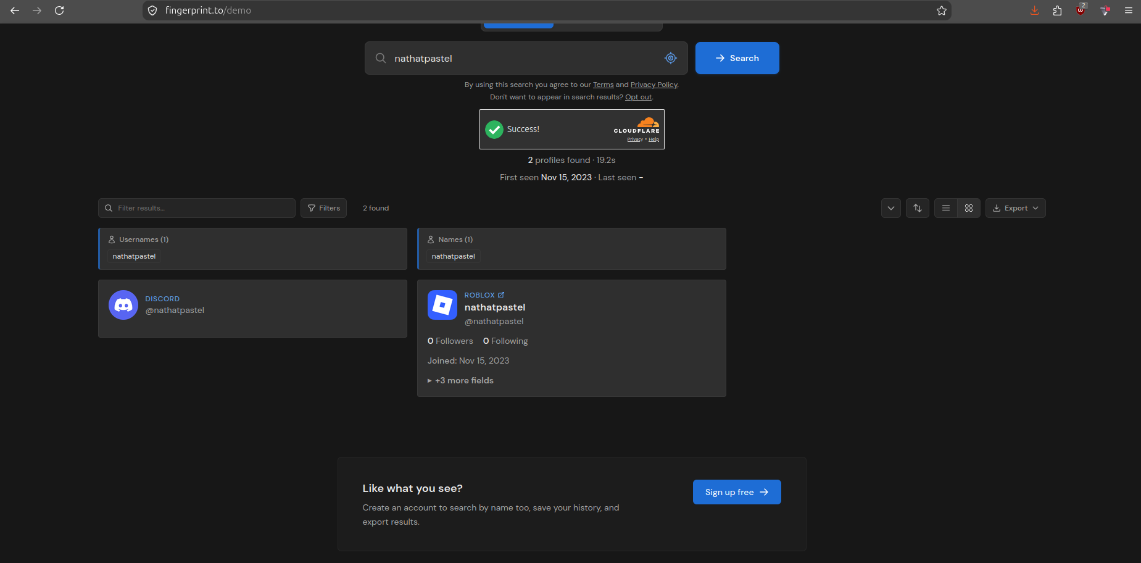Open the browser hamburger menu
Screen dimensions: 1141x563
[1129, 10]
